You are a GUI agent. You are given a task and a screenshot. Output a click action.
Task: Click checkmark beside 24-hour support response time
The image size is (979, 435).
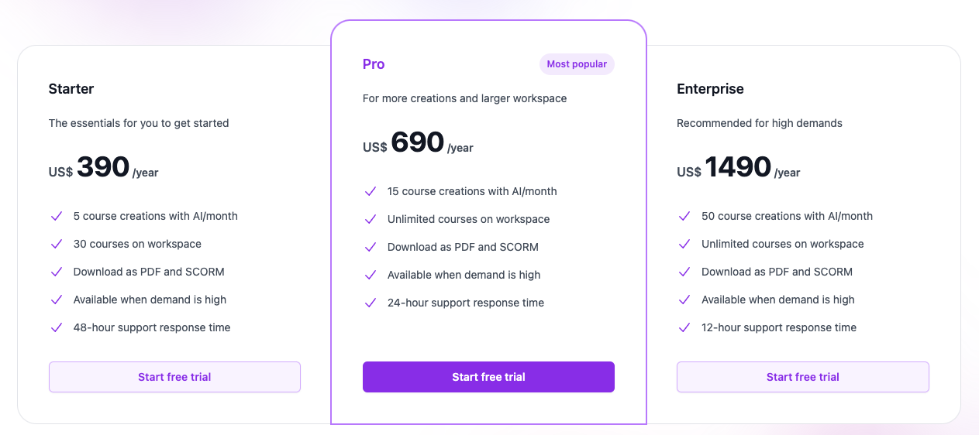[x=371, y=303]
